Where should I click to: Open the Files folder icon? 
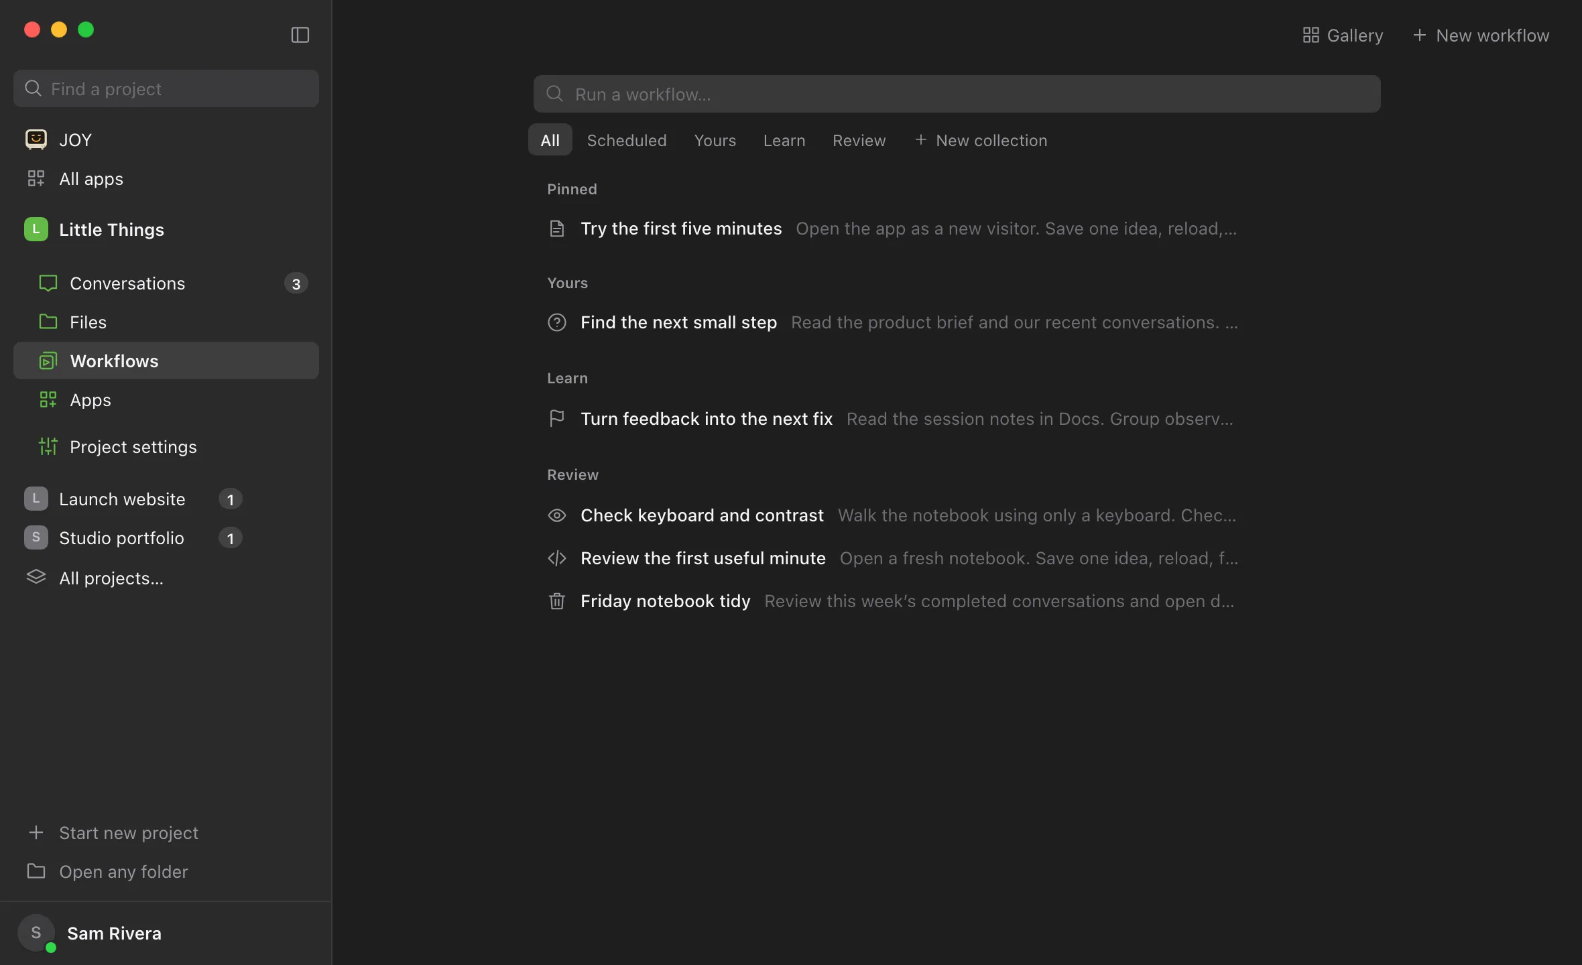[48, 322]
